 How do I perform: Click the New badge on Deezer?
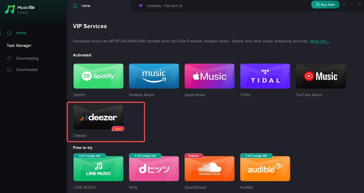(118, 129)
